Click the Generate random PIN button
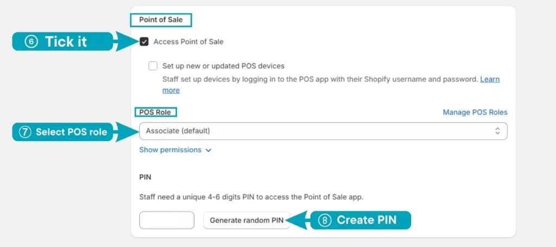Viewport: 556px width, 247px height. pyautogui.click(x=247, y=220)
